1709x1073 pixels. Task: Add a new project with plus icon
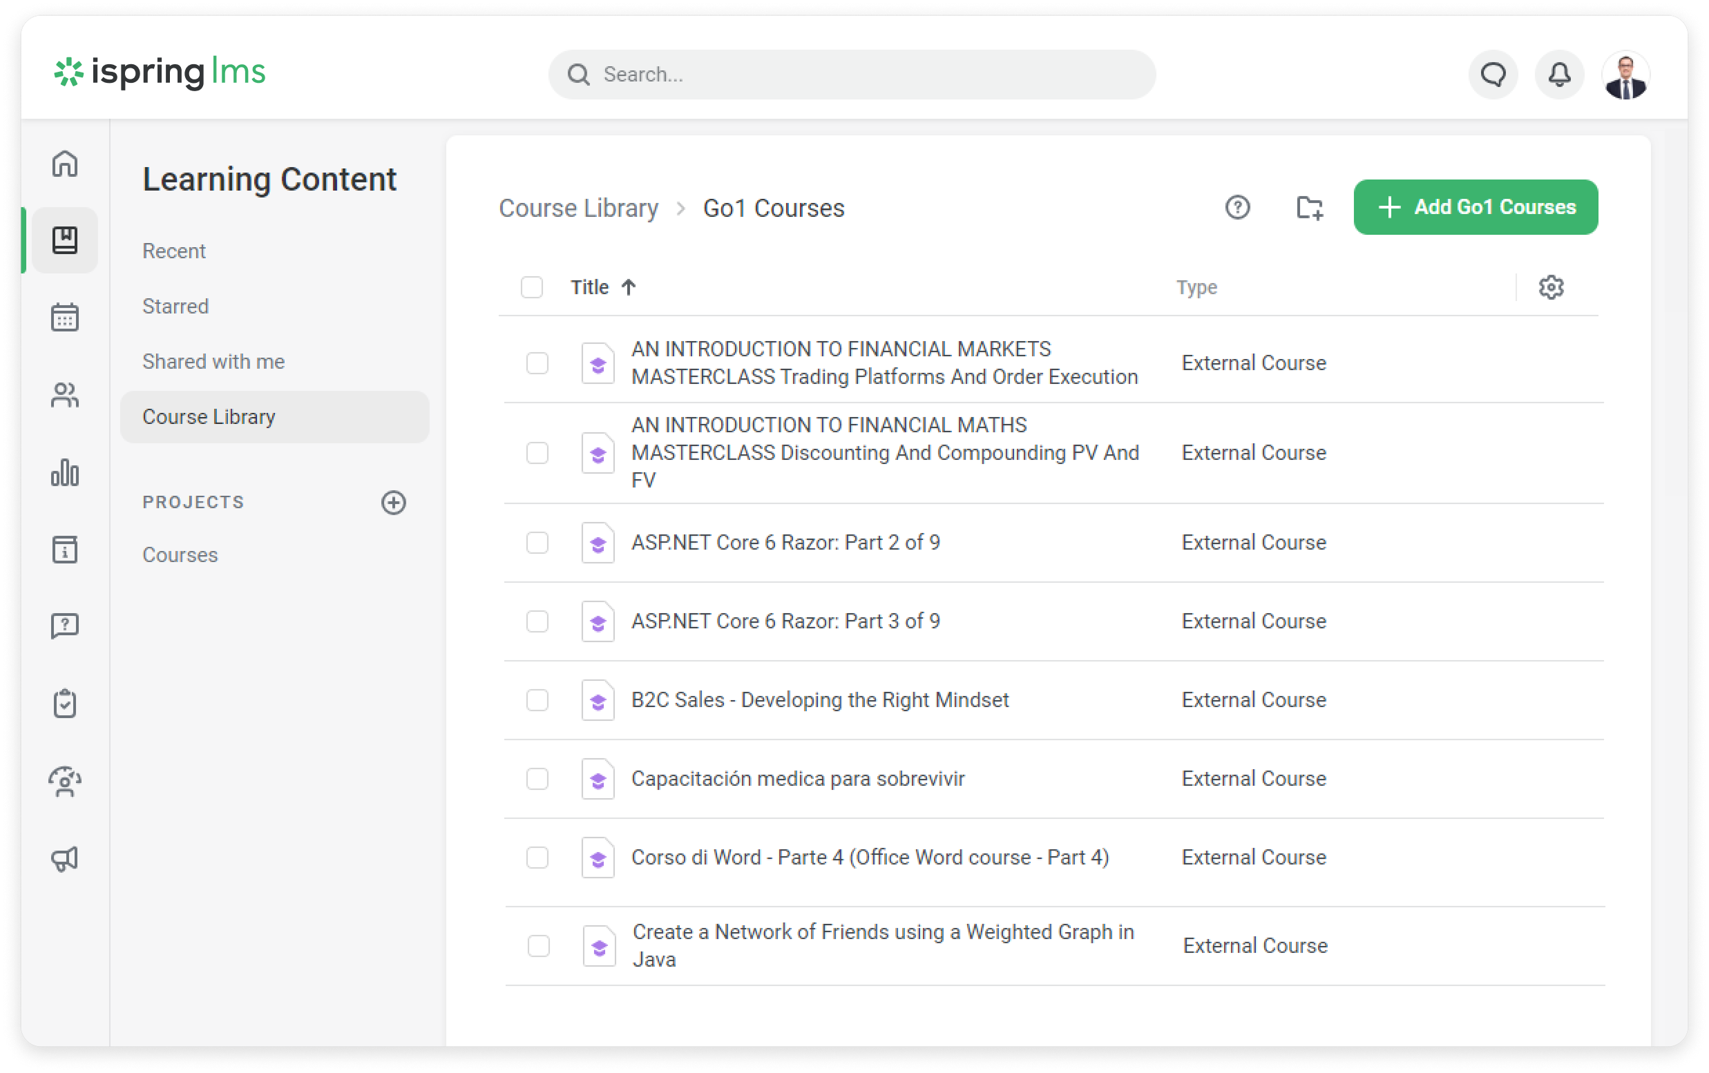click(393, 503)
